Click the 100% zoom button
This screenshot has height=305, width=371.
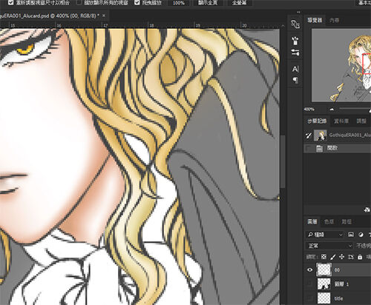coord(179,3)
